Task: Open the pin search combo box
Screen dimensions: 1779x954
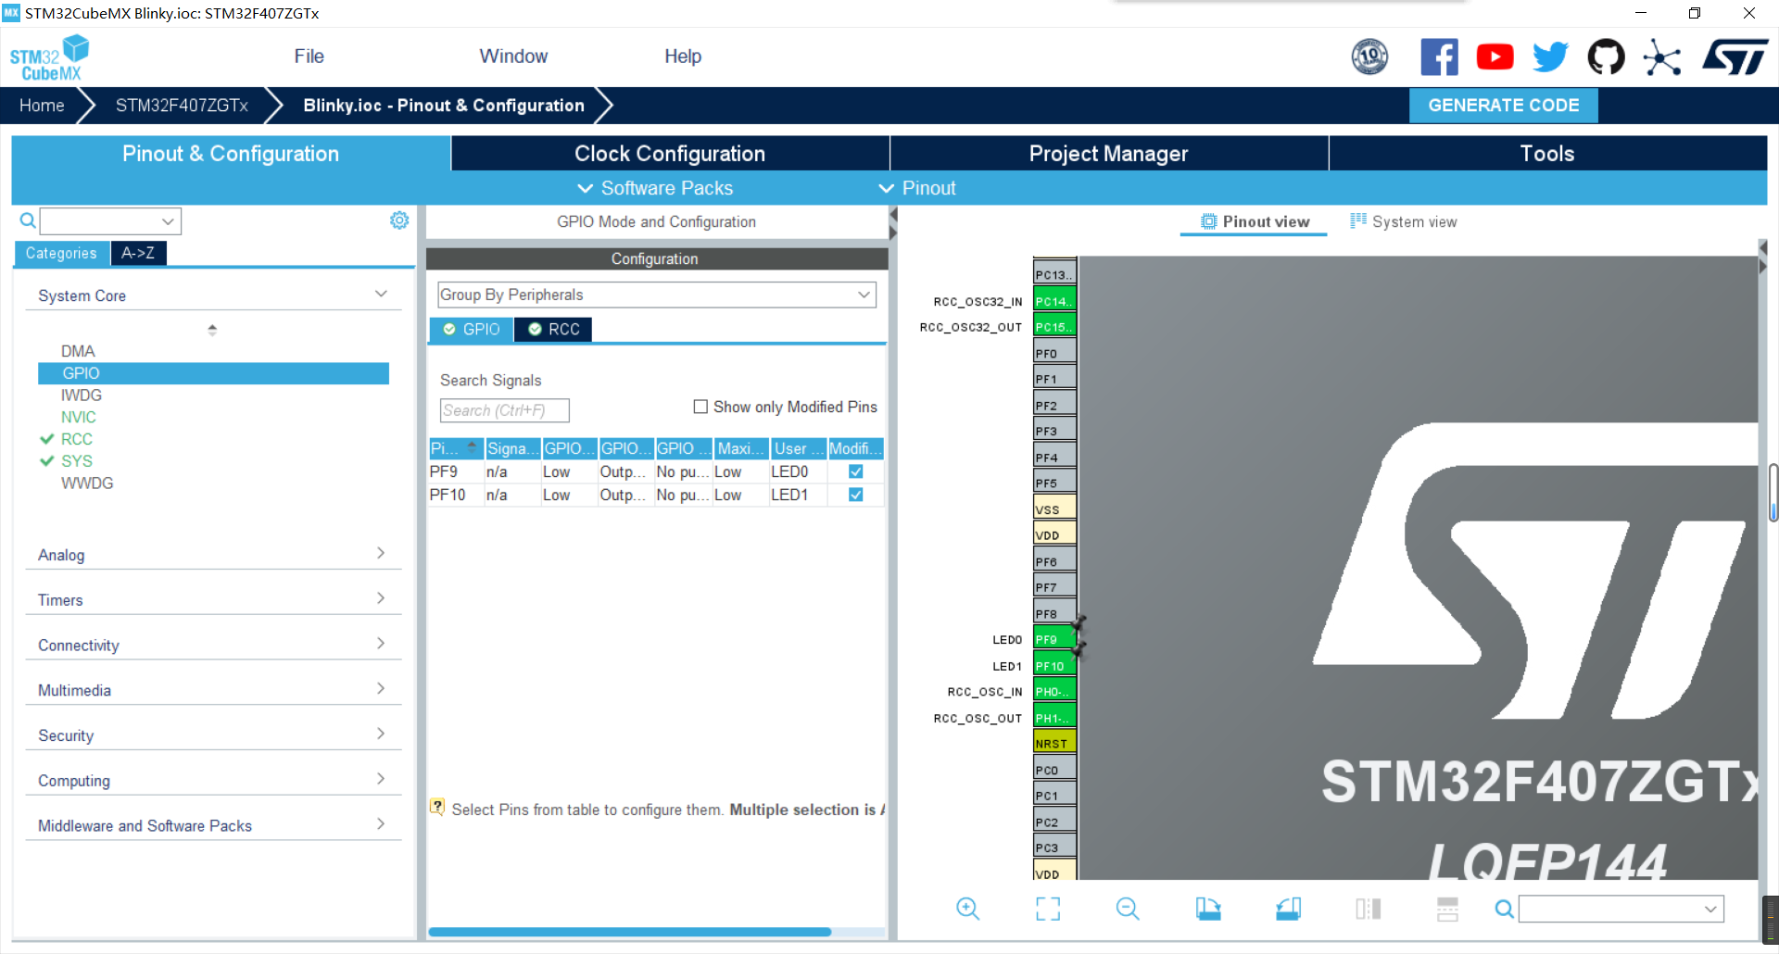Action: tap(1621, 909)
